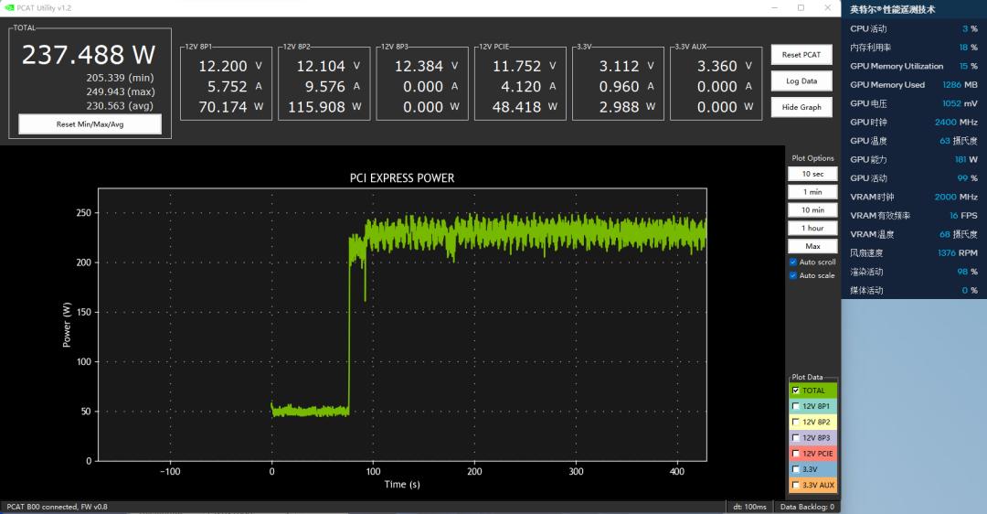Select the 1 min plot option
The height and width of the screenshot is (514, 987).
pyautogui.click(x=812, y=192)
